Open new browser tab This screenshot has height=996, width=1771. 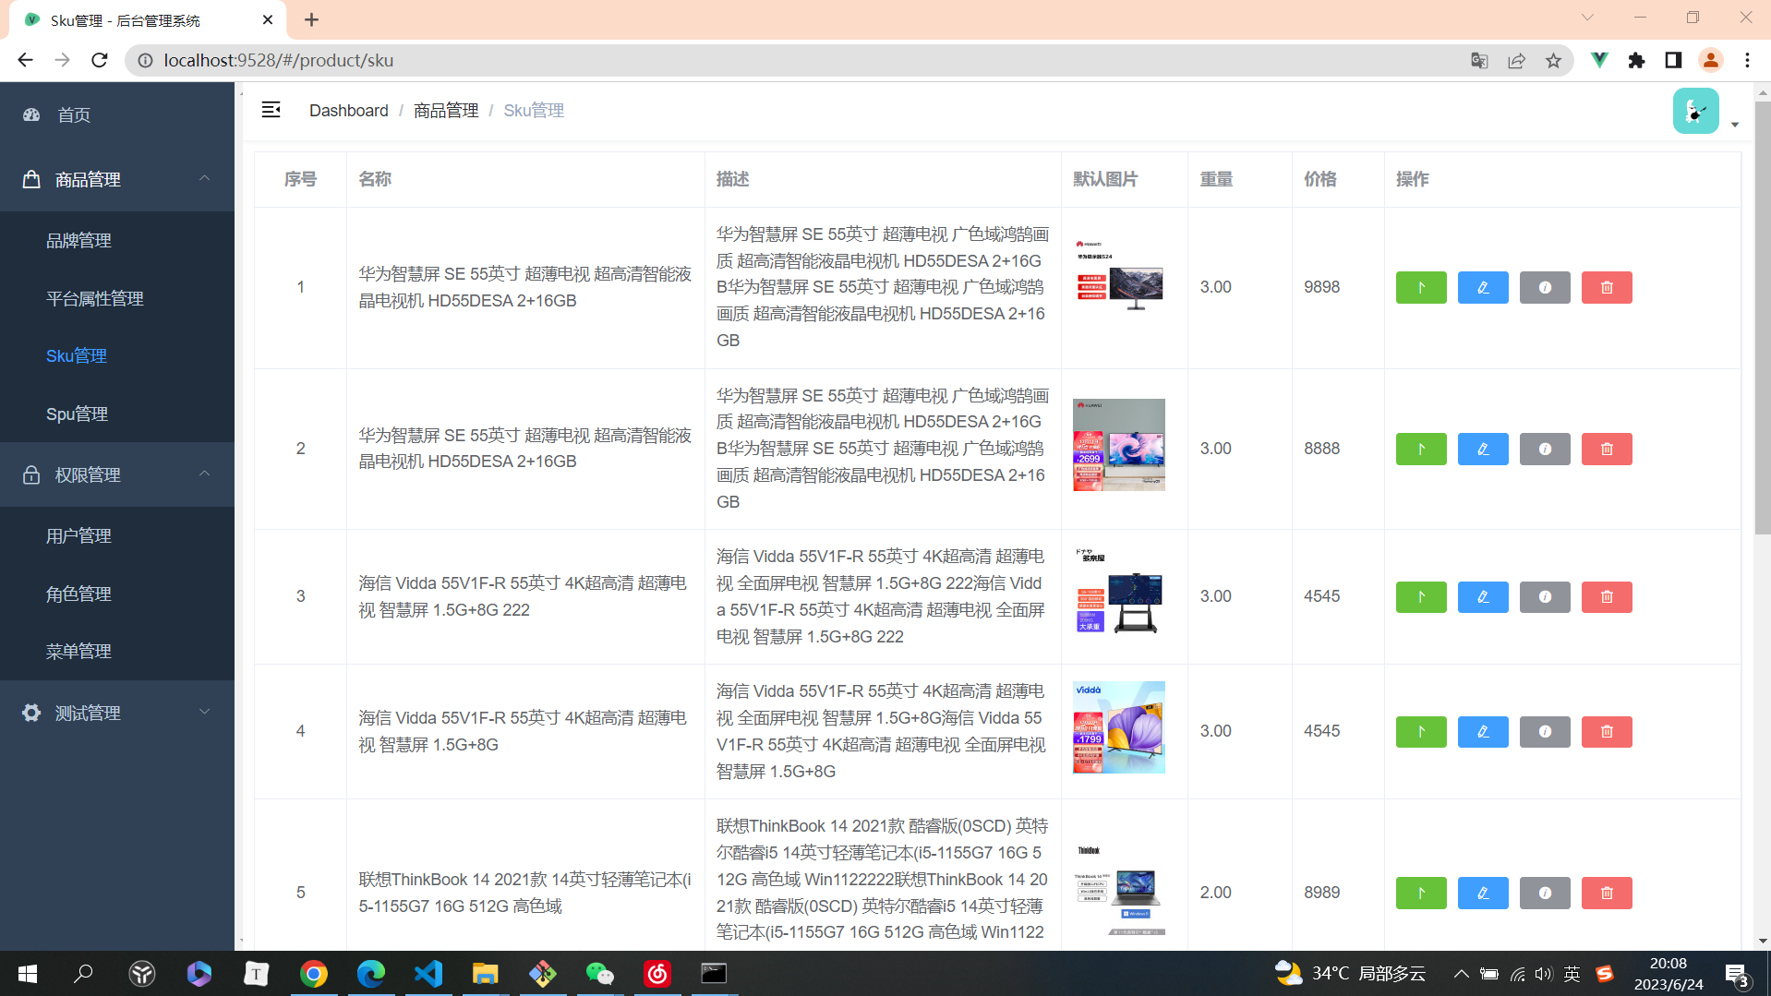(311, 19)
